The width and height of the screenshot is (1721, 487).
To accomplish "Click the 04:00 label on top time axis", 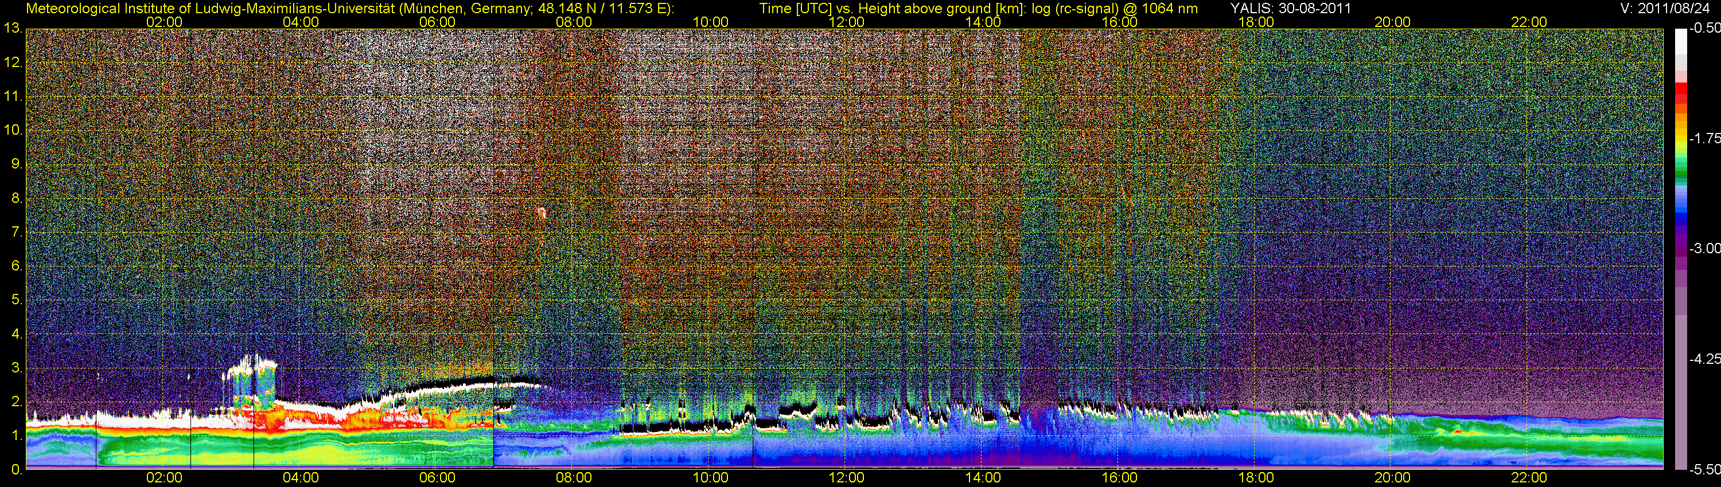I will click(301, 22).
